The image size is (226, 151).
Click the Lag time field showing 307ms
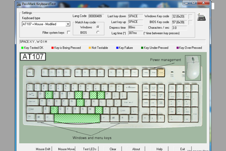click(x=135, y=33)
